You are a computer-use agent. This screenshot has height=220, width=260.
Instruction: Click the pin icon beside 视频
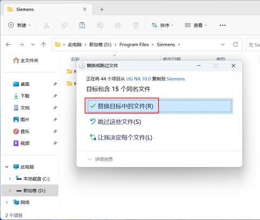(55, 143)
